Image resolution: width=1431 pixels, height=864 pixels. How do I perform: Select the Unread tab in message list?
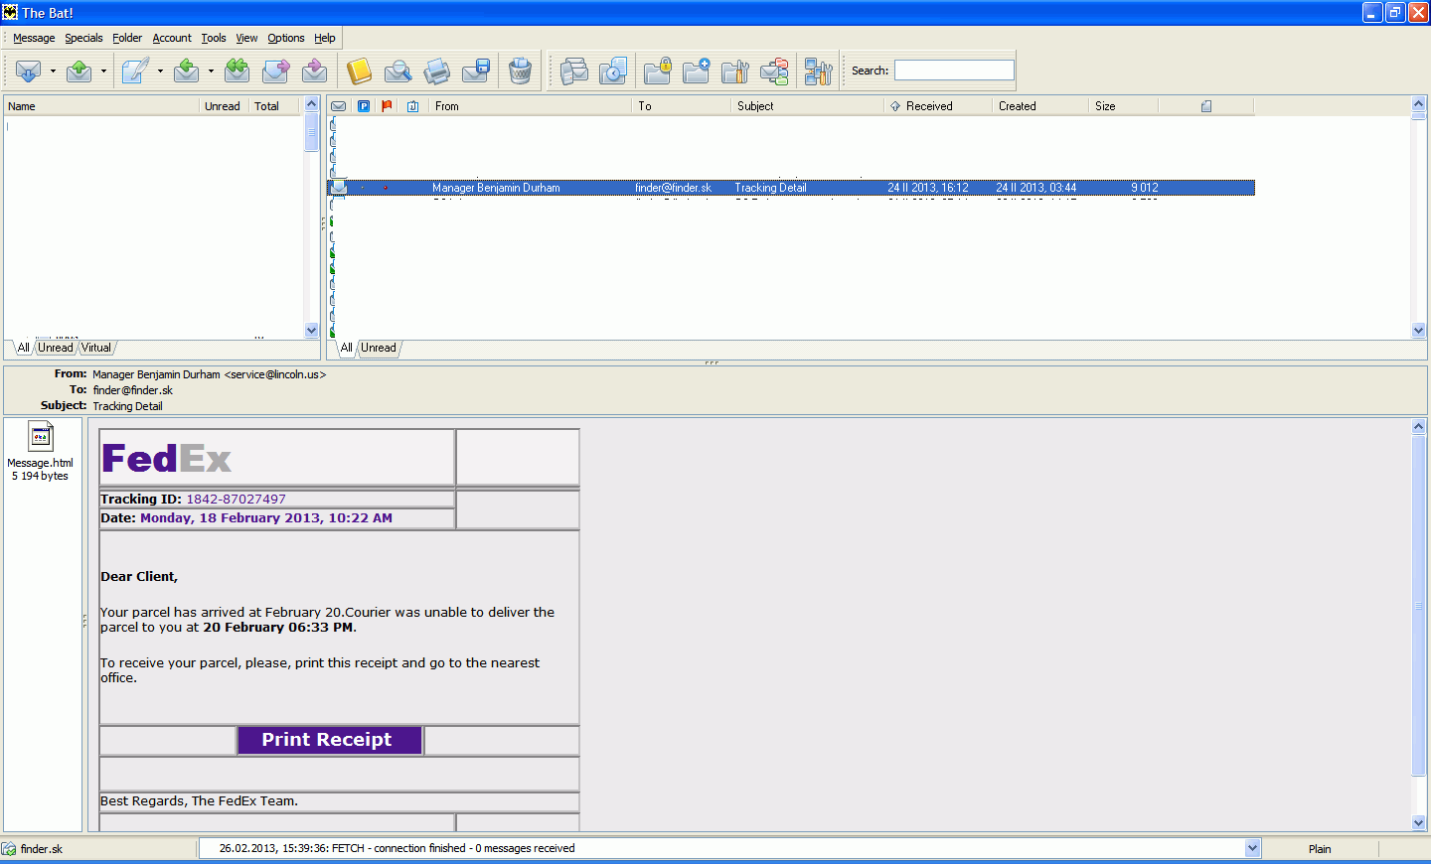[379, 348]
